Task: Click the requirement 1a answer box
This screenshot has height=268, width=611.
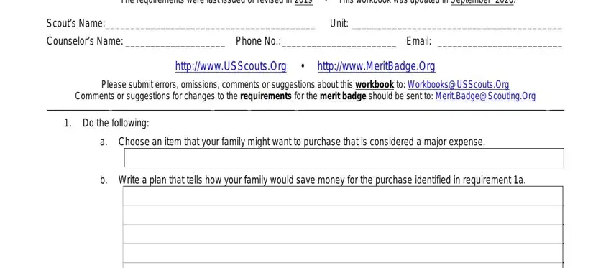Action: 344,158
